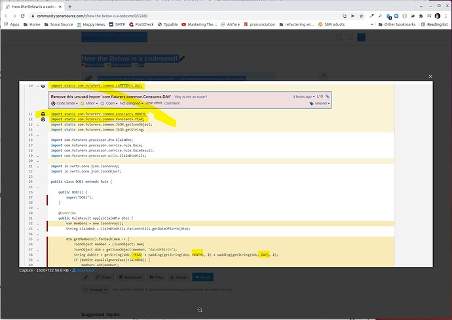Screen dimensions: 452x320
Task: Click 'Capture - 1606×722 50.8 KB' caption
Action: [x=45, y=270]
